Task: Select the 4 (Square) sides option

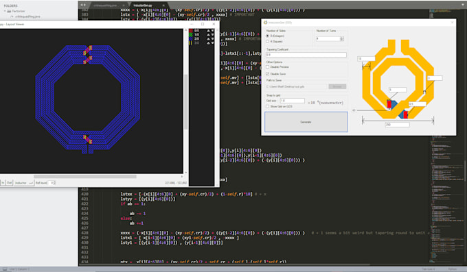Action: point(267,42)
